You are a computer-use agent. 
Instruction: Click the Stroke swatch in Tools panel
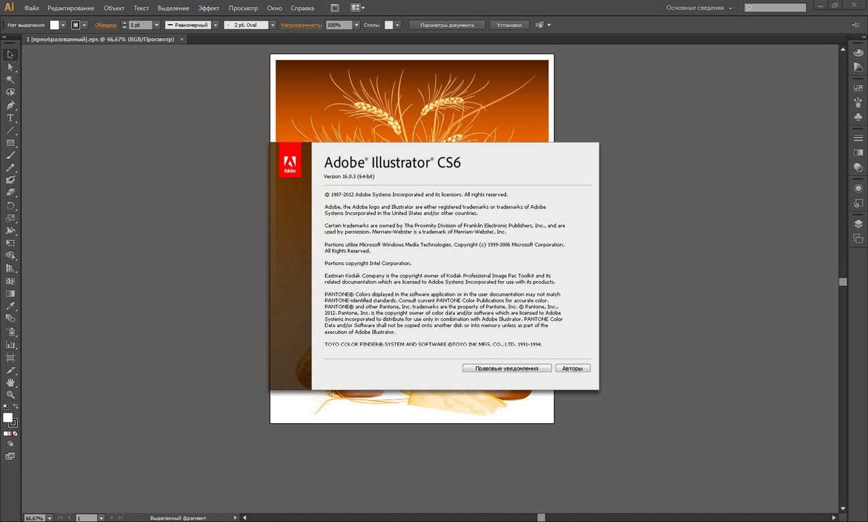[13, 423]
